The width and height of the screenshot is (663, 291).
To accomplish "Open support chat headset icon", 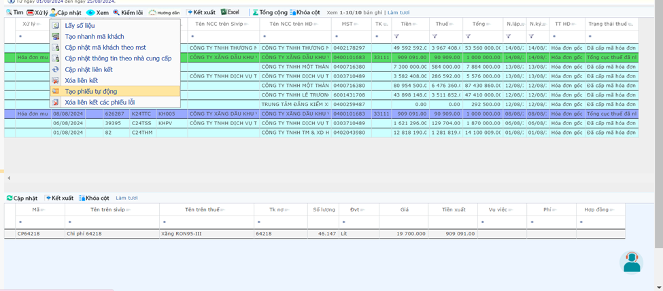I will (x=632, y=262).
